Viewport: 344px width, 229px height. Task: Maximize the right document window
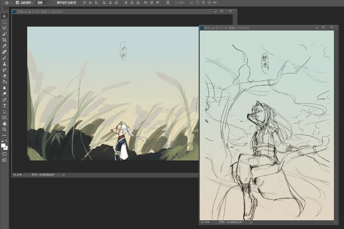pyautogui.click(x=323, y=27)
